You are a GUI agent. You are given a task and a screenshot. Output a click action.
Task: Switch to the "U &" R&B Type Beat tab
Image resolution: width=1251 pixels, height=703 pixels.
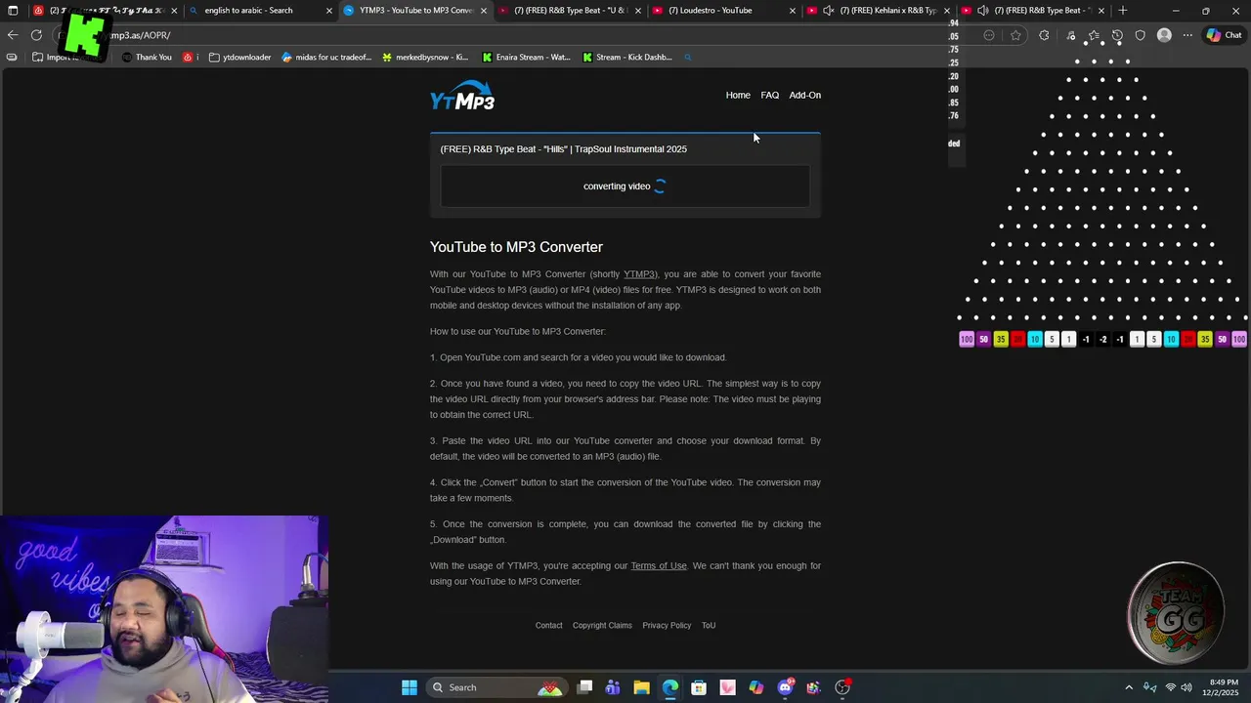tap(570, 10)
